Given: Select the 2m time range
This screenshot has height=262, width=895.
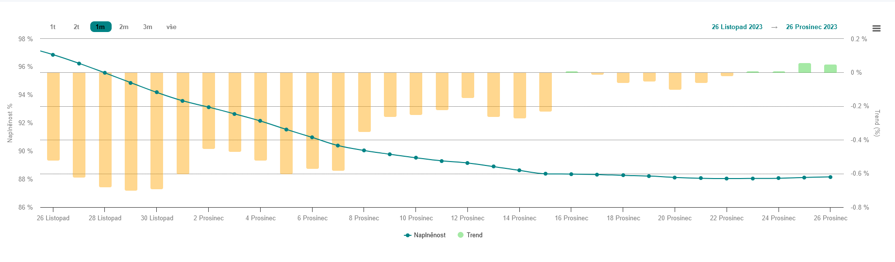Looking at the screenshot, I should pyautogui.click(x=124, y=27).
